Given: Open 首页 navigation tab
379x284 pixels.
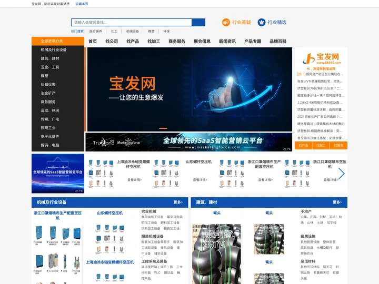Looking at the screenshot, I should [93, 42].
